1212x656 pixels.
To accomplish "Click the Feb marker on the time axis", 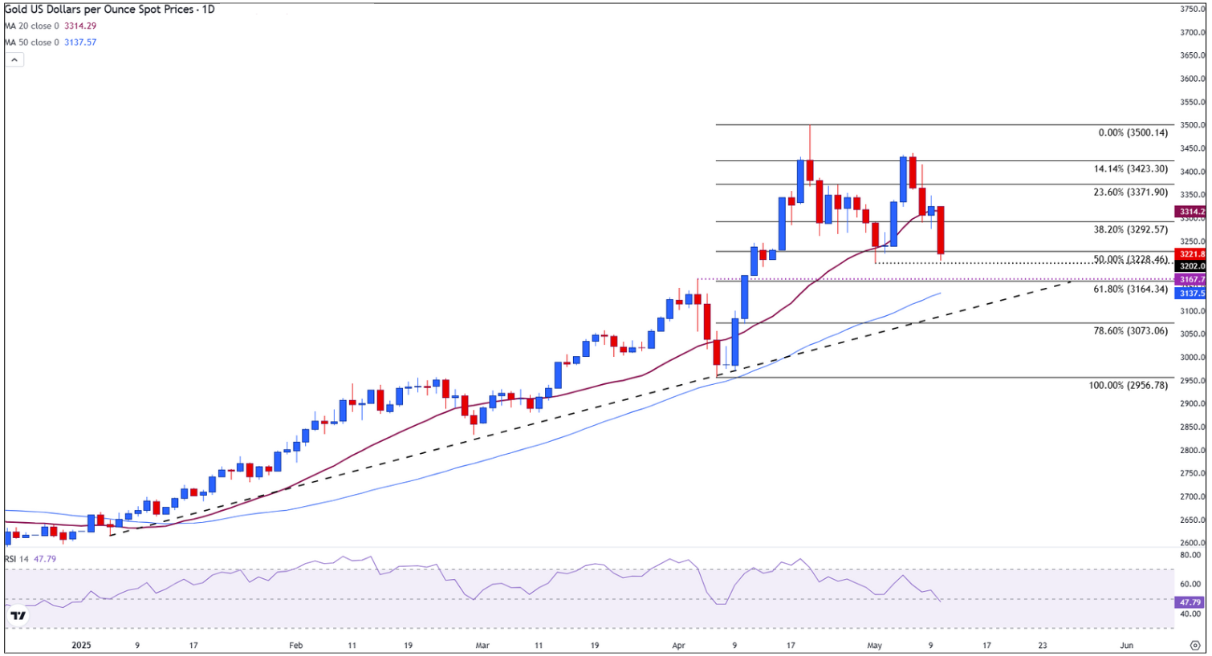I will click(x=295, y=645).
